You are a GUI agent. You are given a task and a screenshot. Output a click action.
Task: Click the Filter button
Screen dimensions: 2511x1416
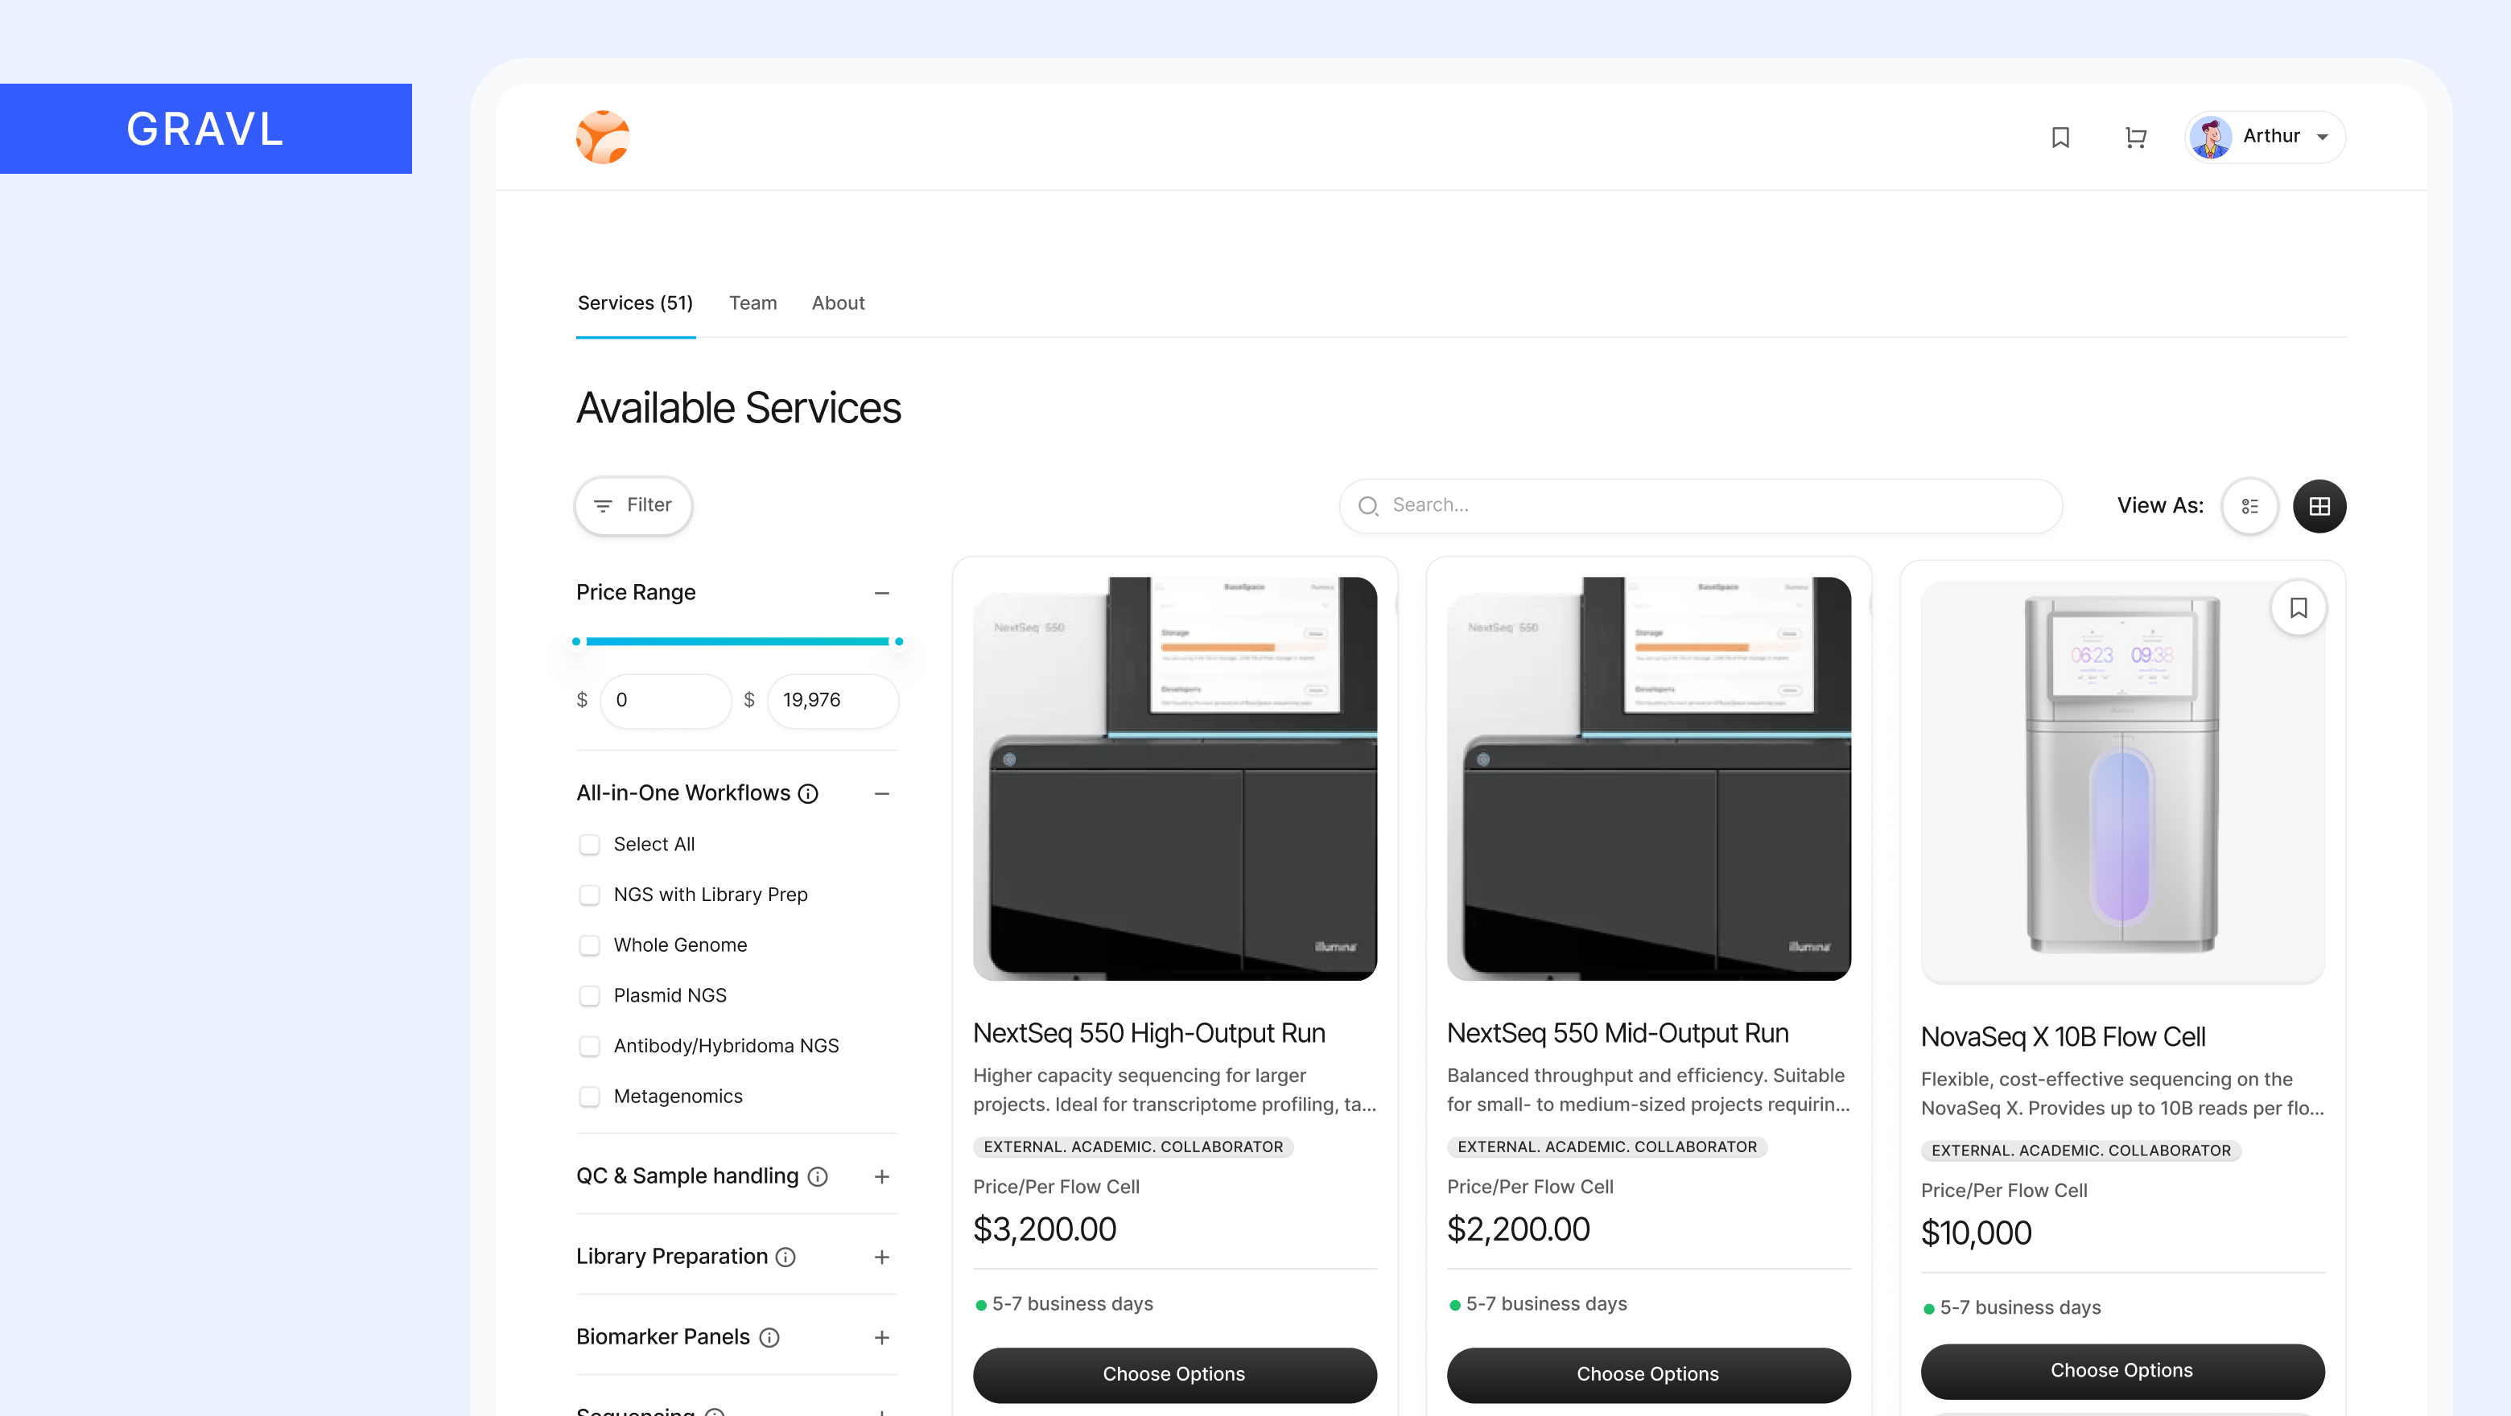coord(633,504)
